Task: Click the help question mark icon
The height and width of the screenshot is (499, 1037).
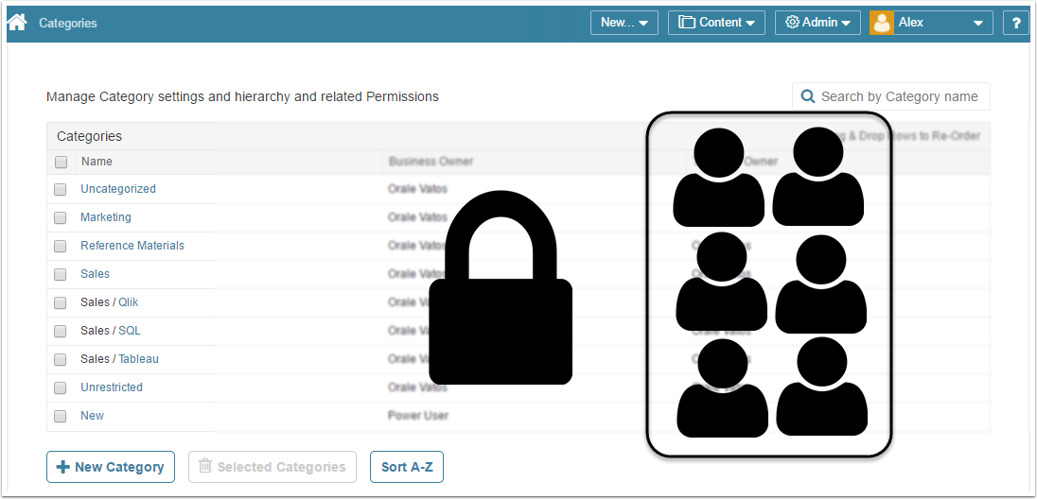Action: [1016, 23]
